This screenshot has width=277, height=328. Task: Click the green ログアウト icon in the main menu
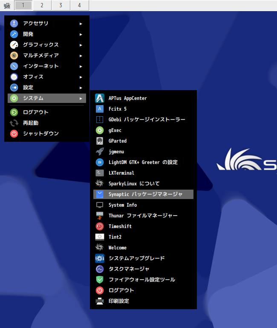pos(14,112)
